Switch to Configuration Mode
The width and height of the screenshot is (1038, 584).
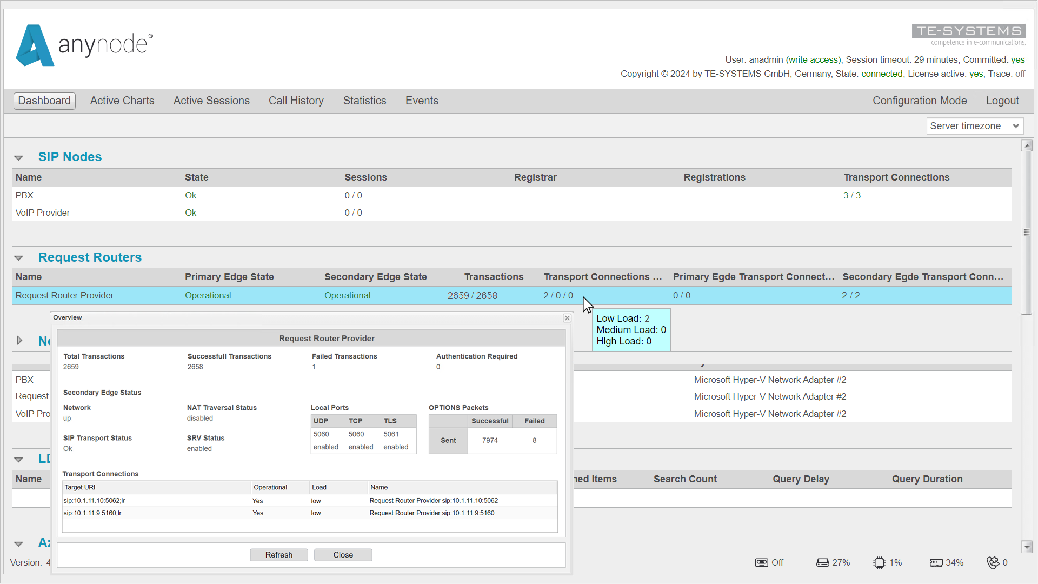(920, 101)
